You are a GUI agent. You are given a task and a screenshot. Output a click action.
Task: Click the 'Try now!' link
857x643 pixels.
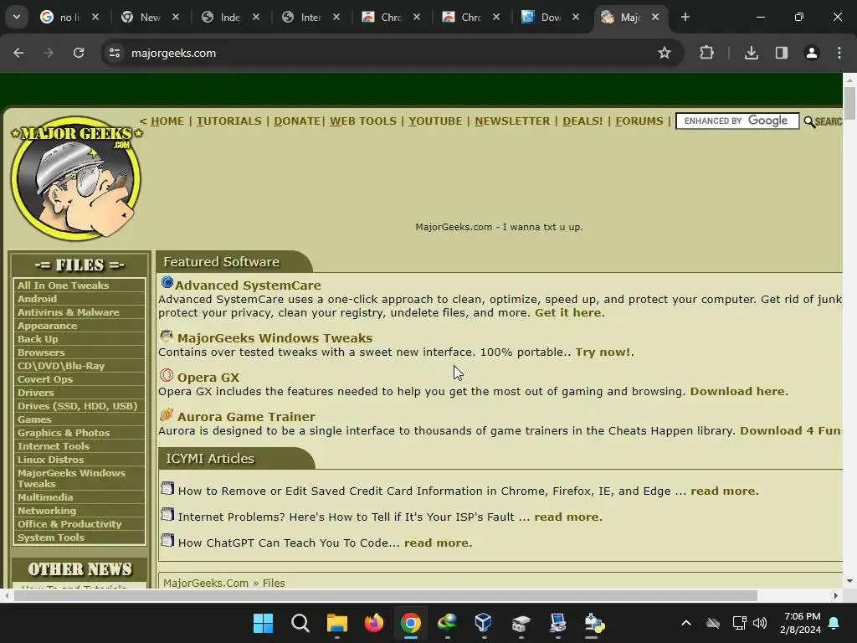point(603,352)
